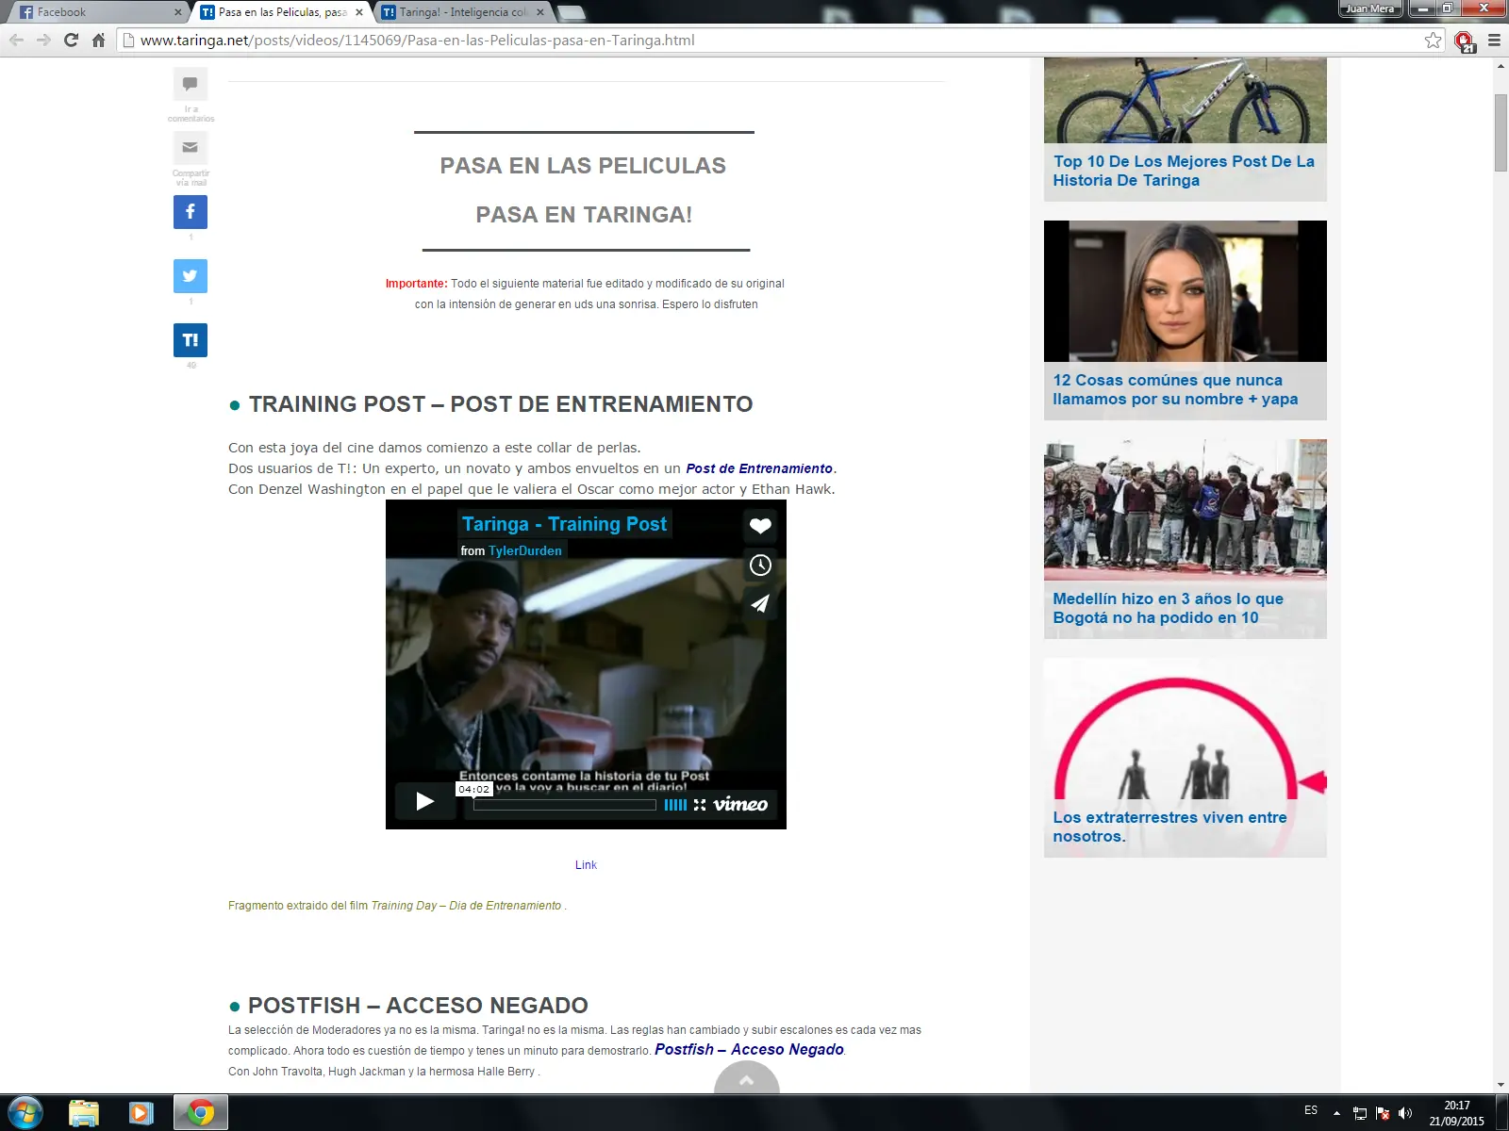Click the crowd of students thumbnail
The image size is (1509, 1131).
[x=1186, y=510]
